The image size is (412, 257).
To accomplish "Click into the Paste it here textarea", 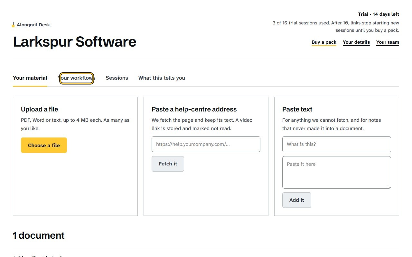I will pyautogui.click(x=337, y=172).
